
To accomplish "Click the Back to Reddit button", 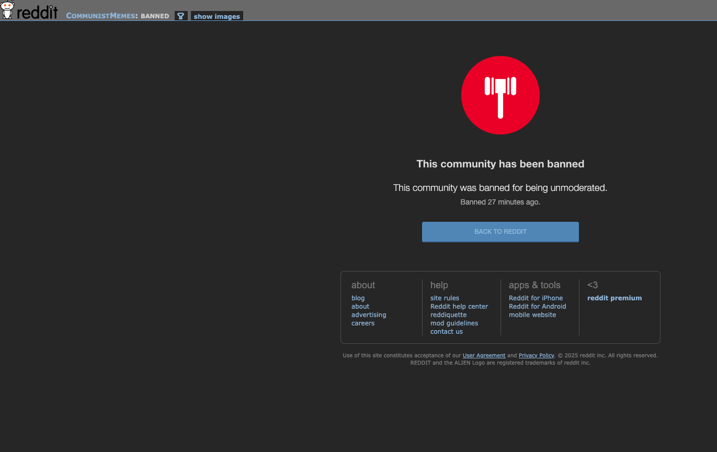I will [x=500, y=232].
